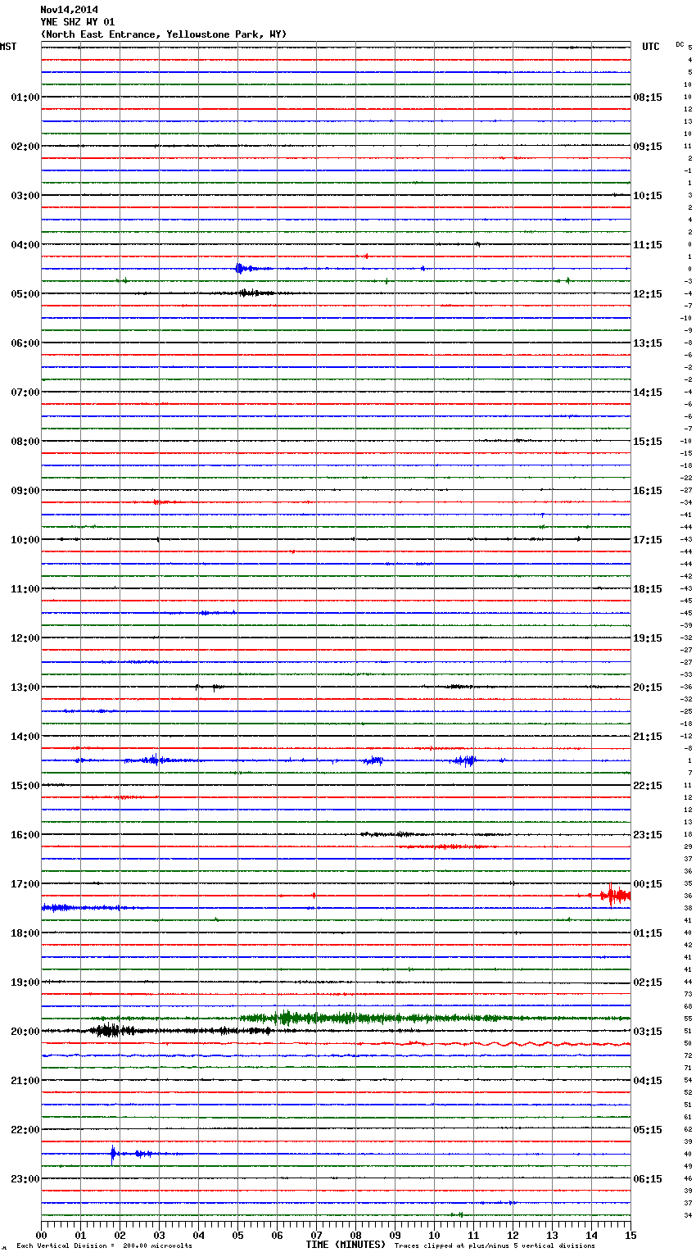Select the 23:00 MST row label
Image resolution: width=696 pixels, height=1257 pixels.
click(25, 1179)
